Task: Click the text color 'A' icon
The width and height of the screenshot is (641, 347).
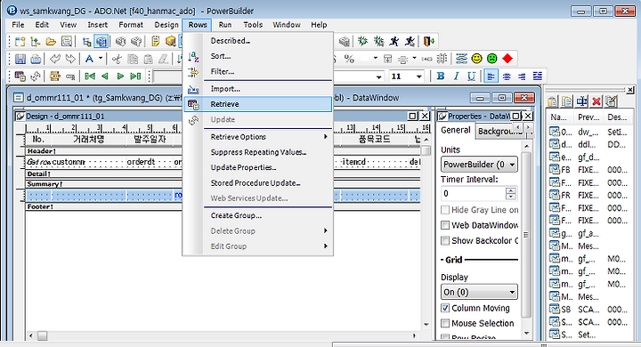Action: pyautogui.click(x=89, y=59)
